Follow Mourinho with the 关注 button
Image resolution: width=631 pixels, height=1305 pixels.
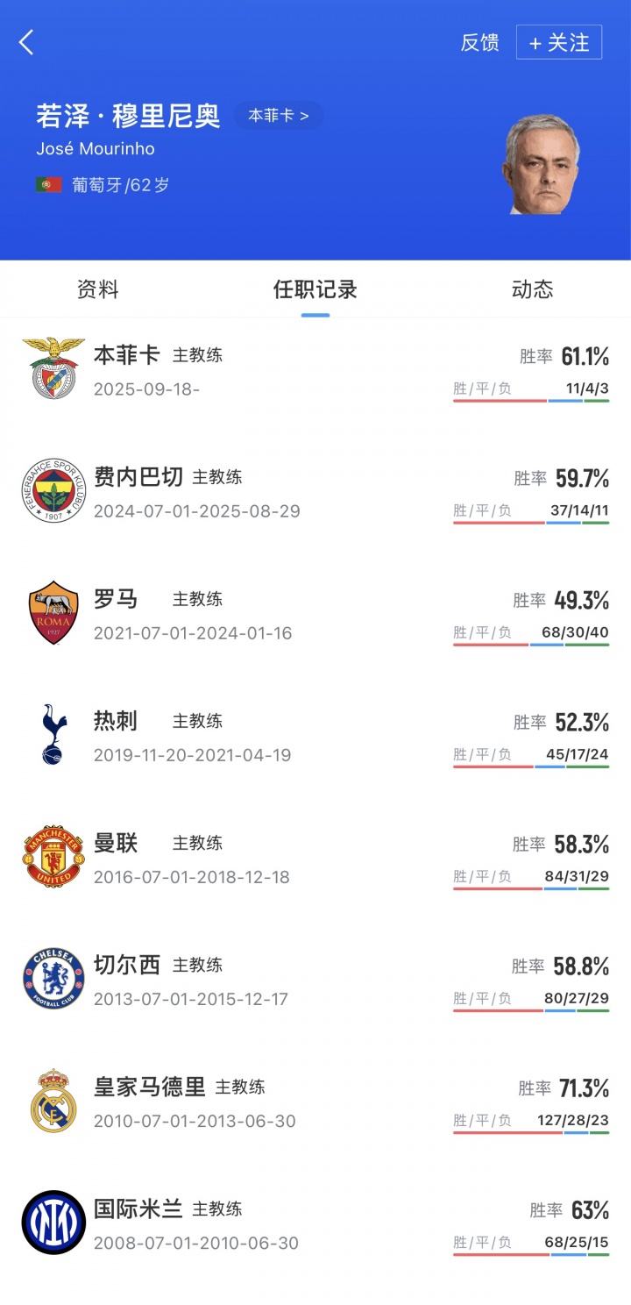[558, 42]
